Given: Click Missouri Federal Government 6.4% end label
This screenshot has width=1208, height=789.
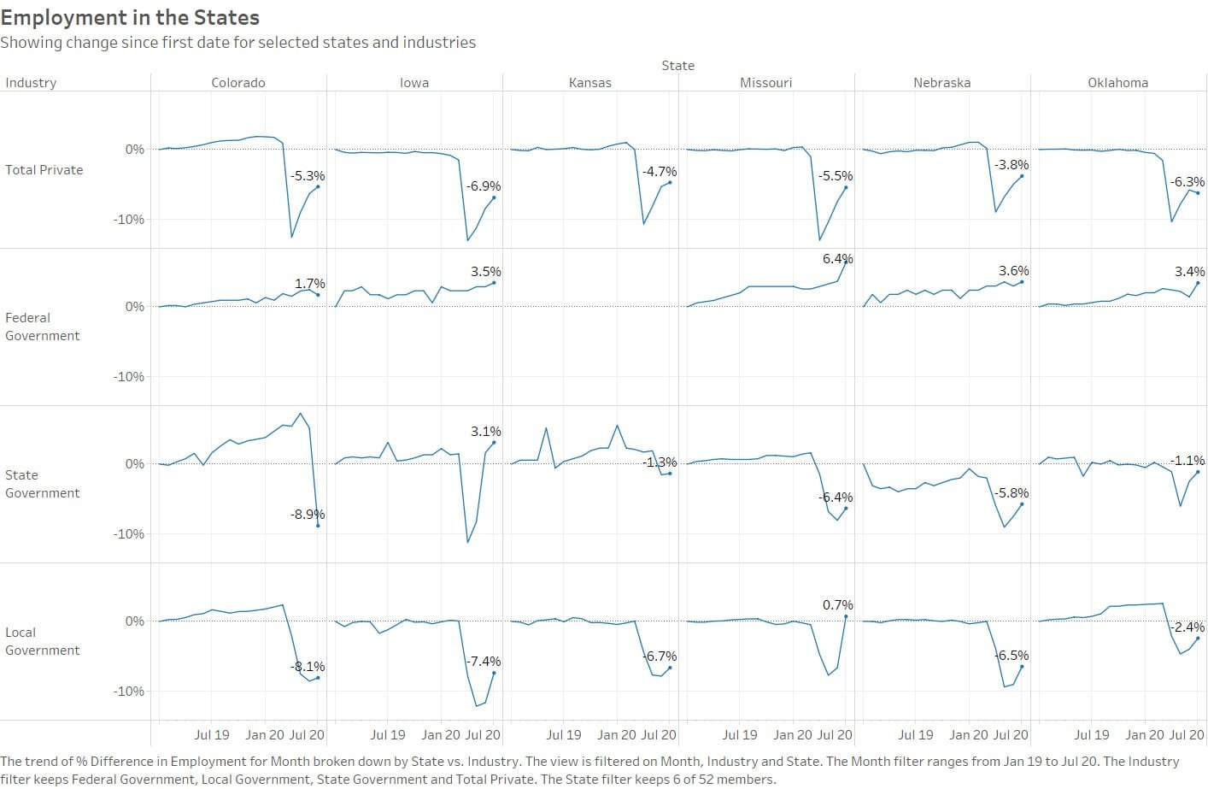Looking at the screenshot, I should (x=837, y=259).
